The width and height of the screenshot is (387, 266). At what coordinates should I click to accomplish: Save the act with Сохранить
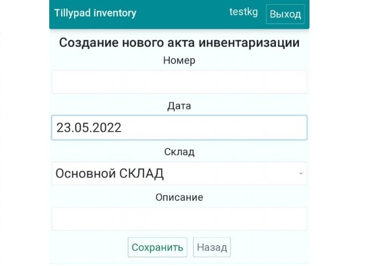pyautogui.click(x=158, y=247)
